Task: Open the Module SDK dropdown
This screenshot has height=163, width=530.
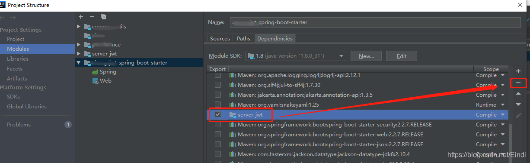Action: [296, 56]
